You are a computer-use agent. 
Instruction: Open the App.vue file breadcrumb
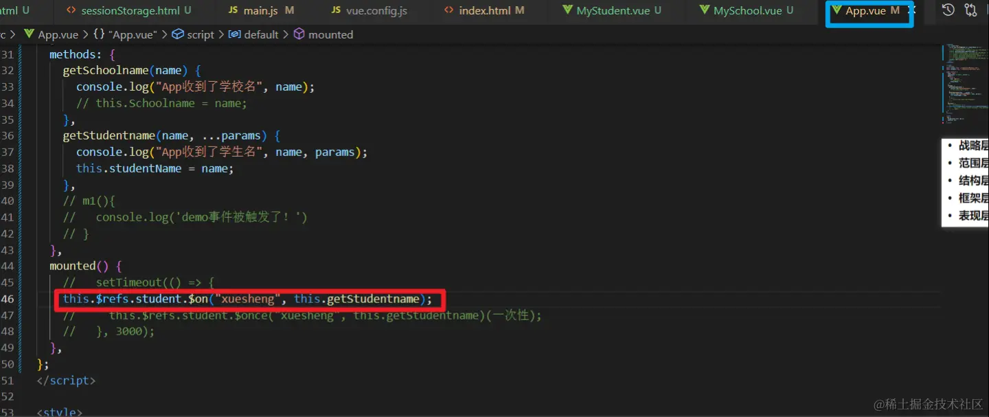51,34
